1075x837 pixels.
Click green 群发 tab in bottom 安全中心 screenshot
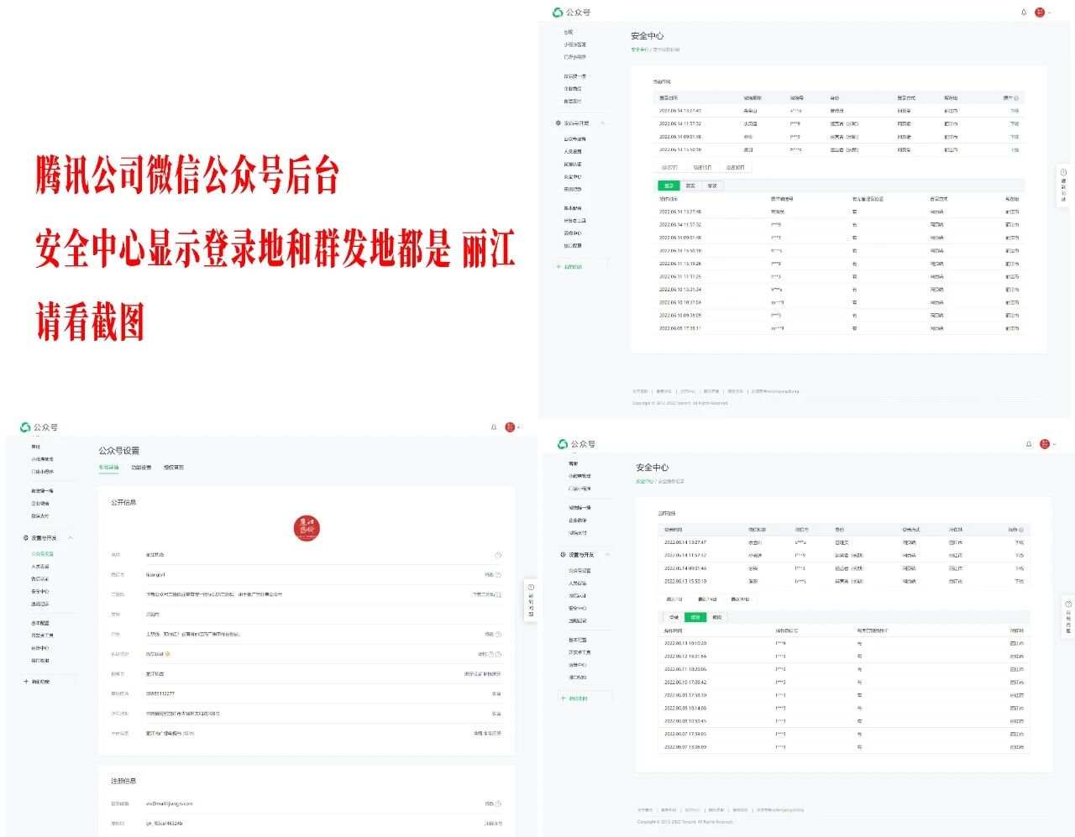[x=695, y=617]
